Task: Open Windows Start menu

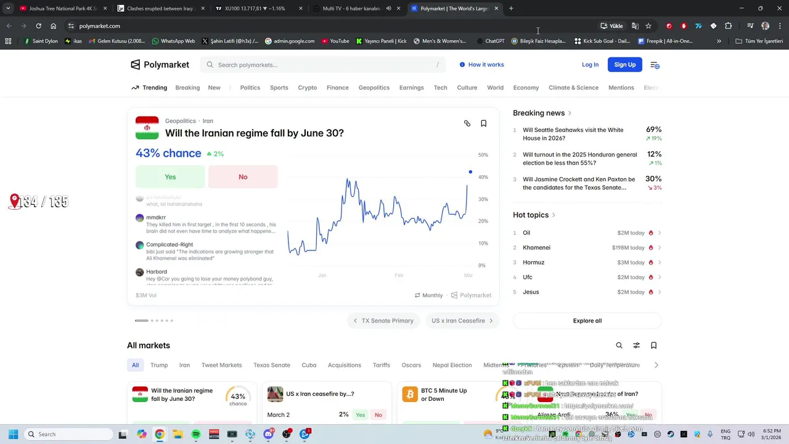Action: (x=13, y=434)
